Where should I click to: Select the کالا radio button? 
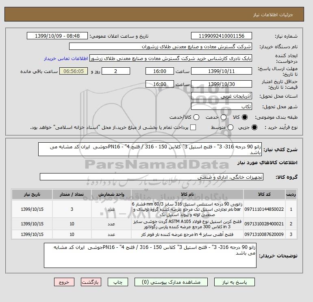(245, 117)
